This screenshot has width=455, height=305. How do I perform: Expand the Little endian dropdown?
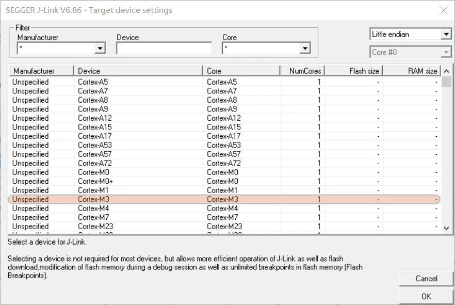[x=446, y=34]
